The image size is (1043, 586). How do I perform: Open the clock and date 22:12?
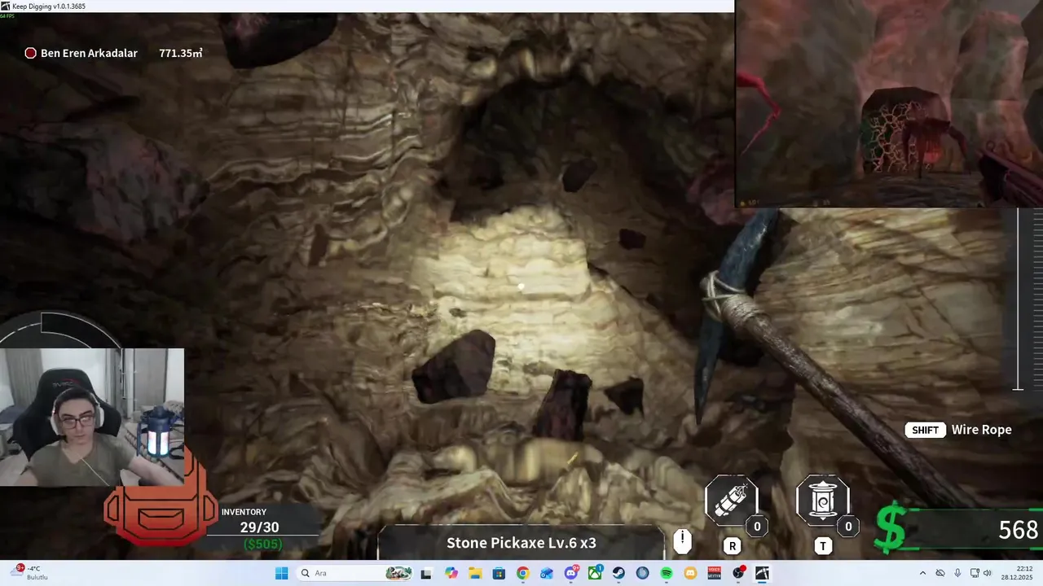click(x=1018, y=573)
